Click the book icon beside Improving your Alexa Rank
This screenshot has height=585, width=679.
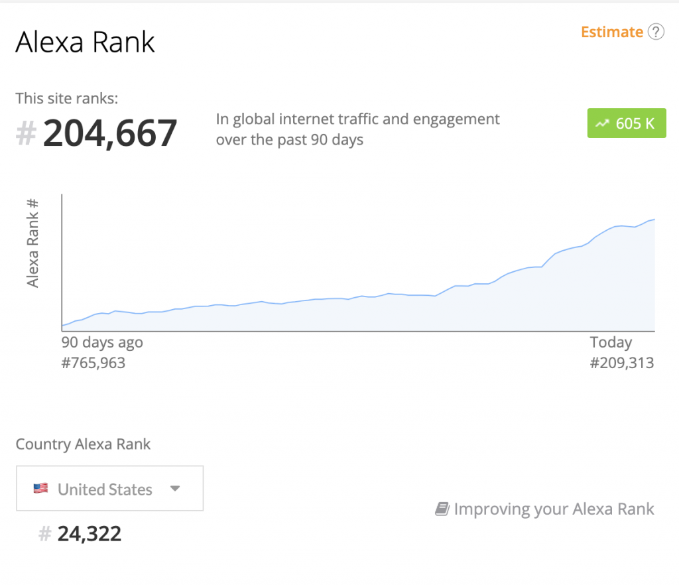tap(442, 509)
